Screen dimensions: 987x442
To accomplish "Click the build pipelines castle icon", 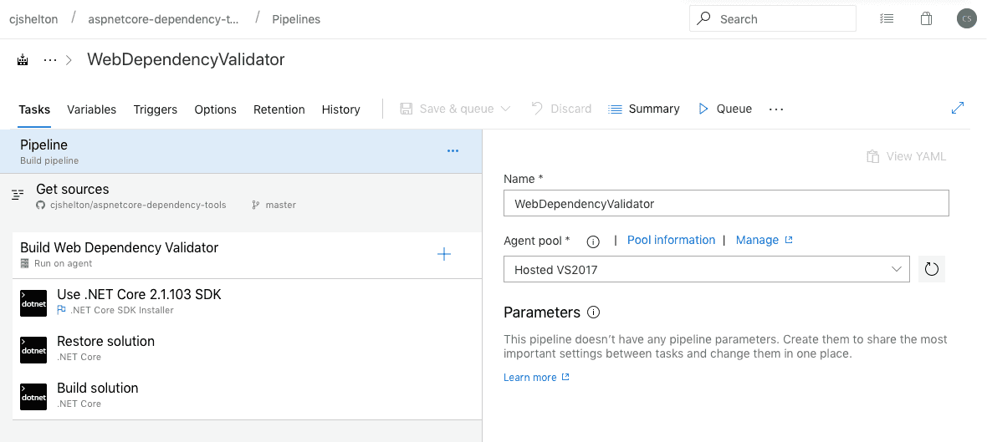I will (23, 60).
